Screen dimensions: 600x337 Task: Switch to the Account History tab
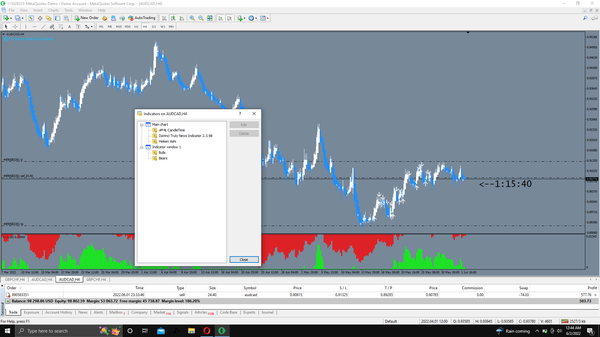(x=58, y=312)
